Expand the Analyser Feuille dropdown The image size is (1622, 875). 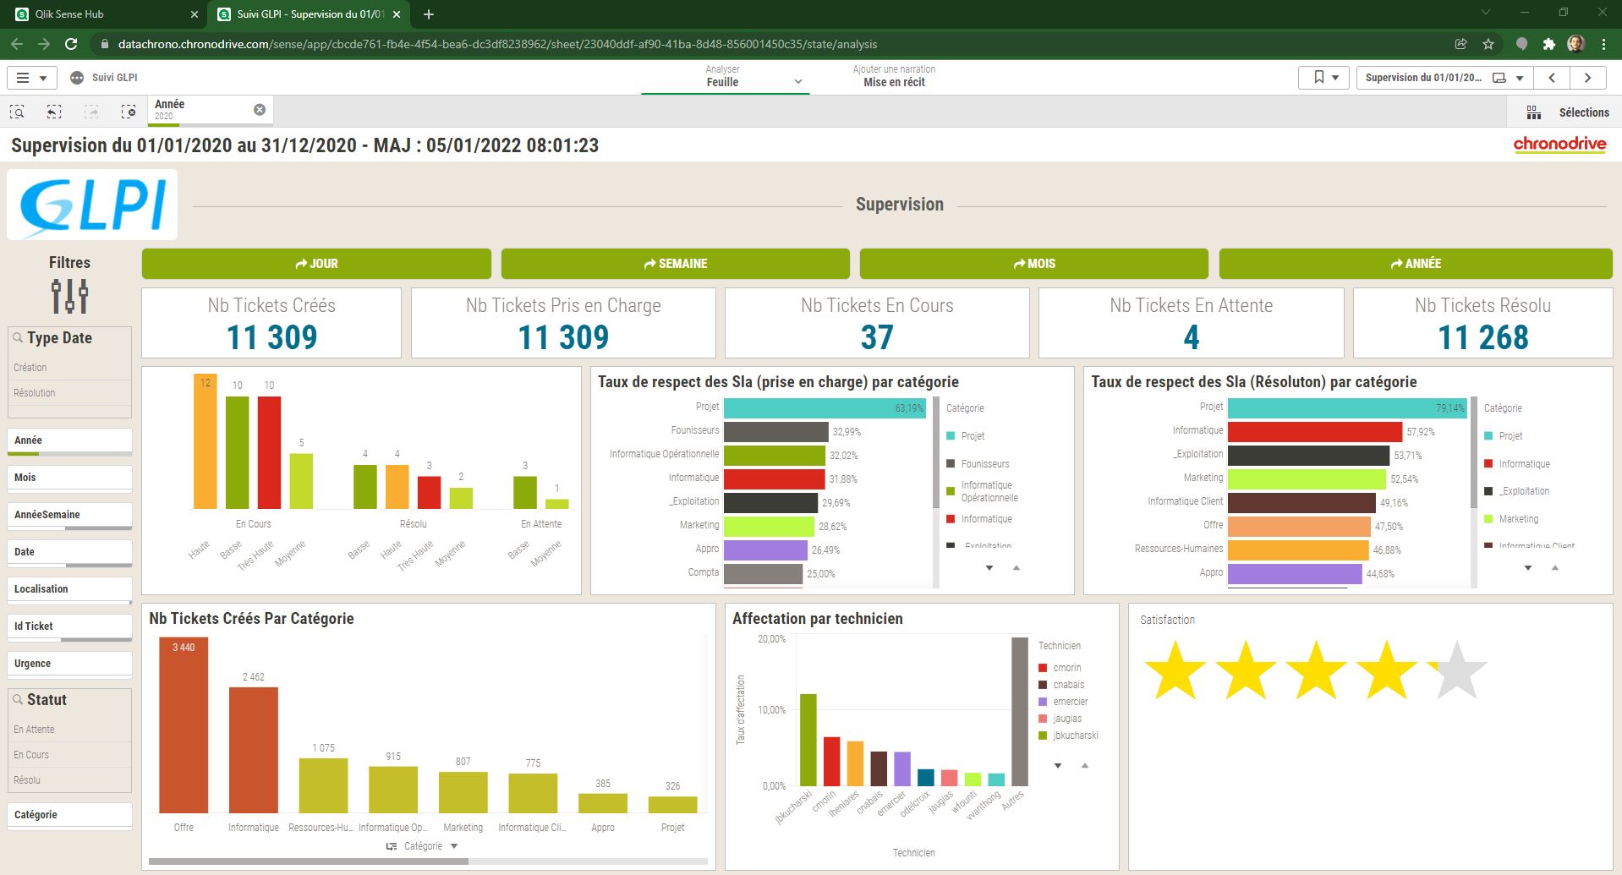pos(797,82)
